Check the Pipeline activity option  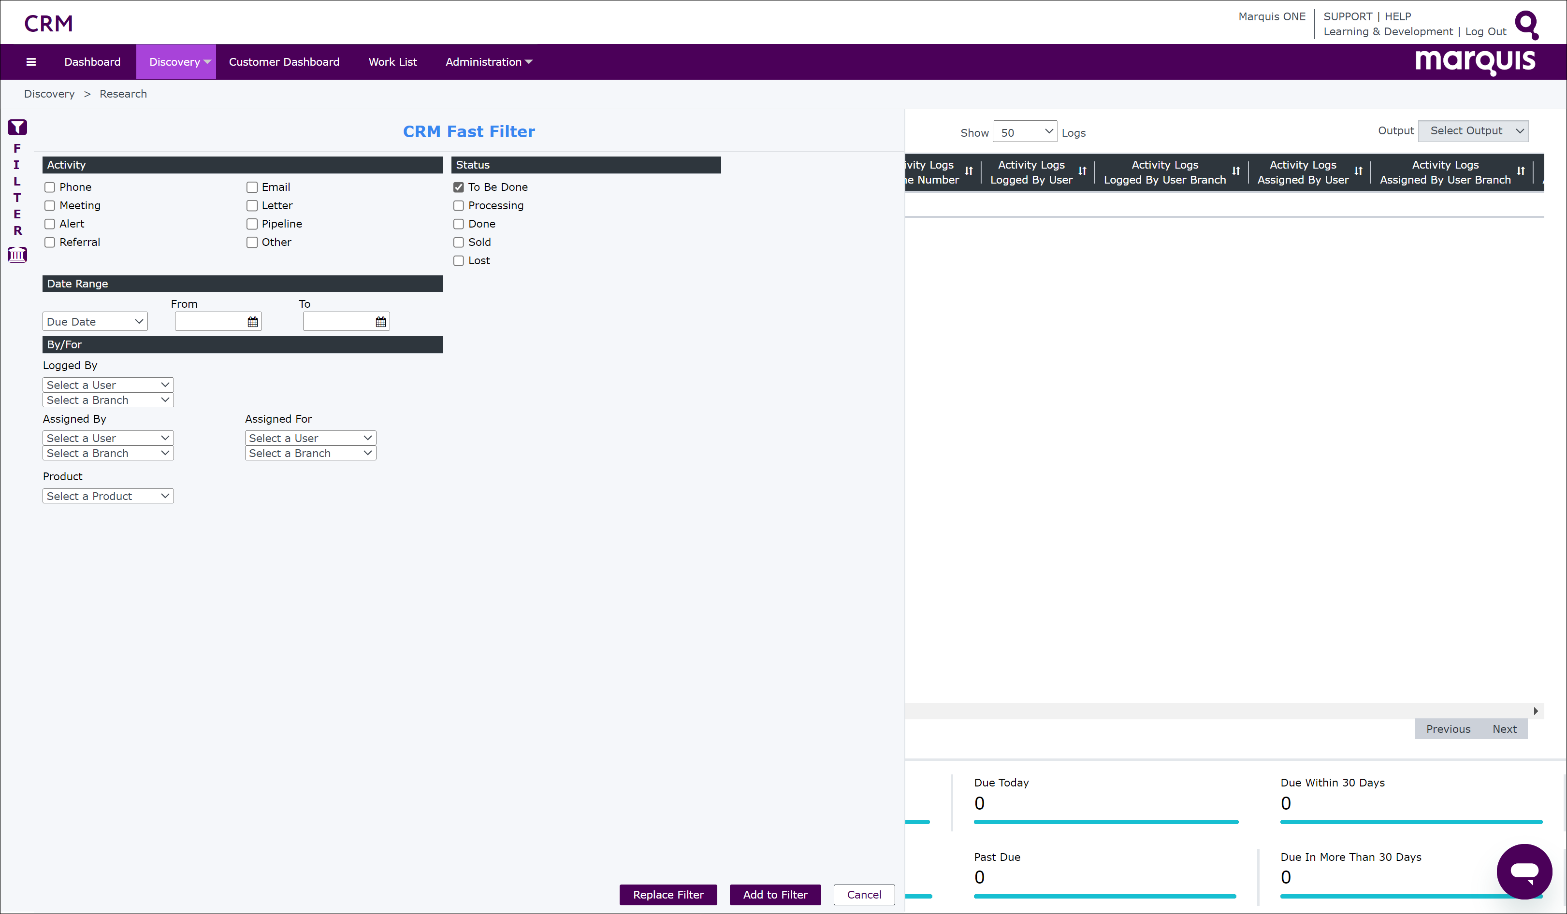pos(252,224)
